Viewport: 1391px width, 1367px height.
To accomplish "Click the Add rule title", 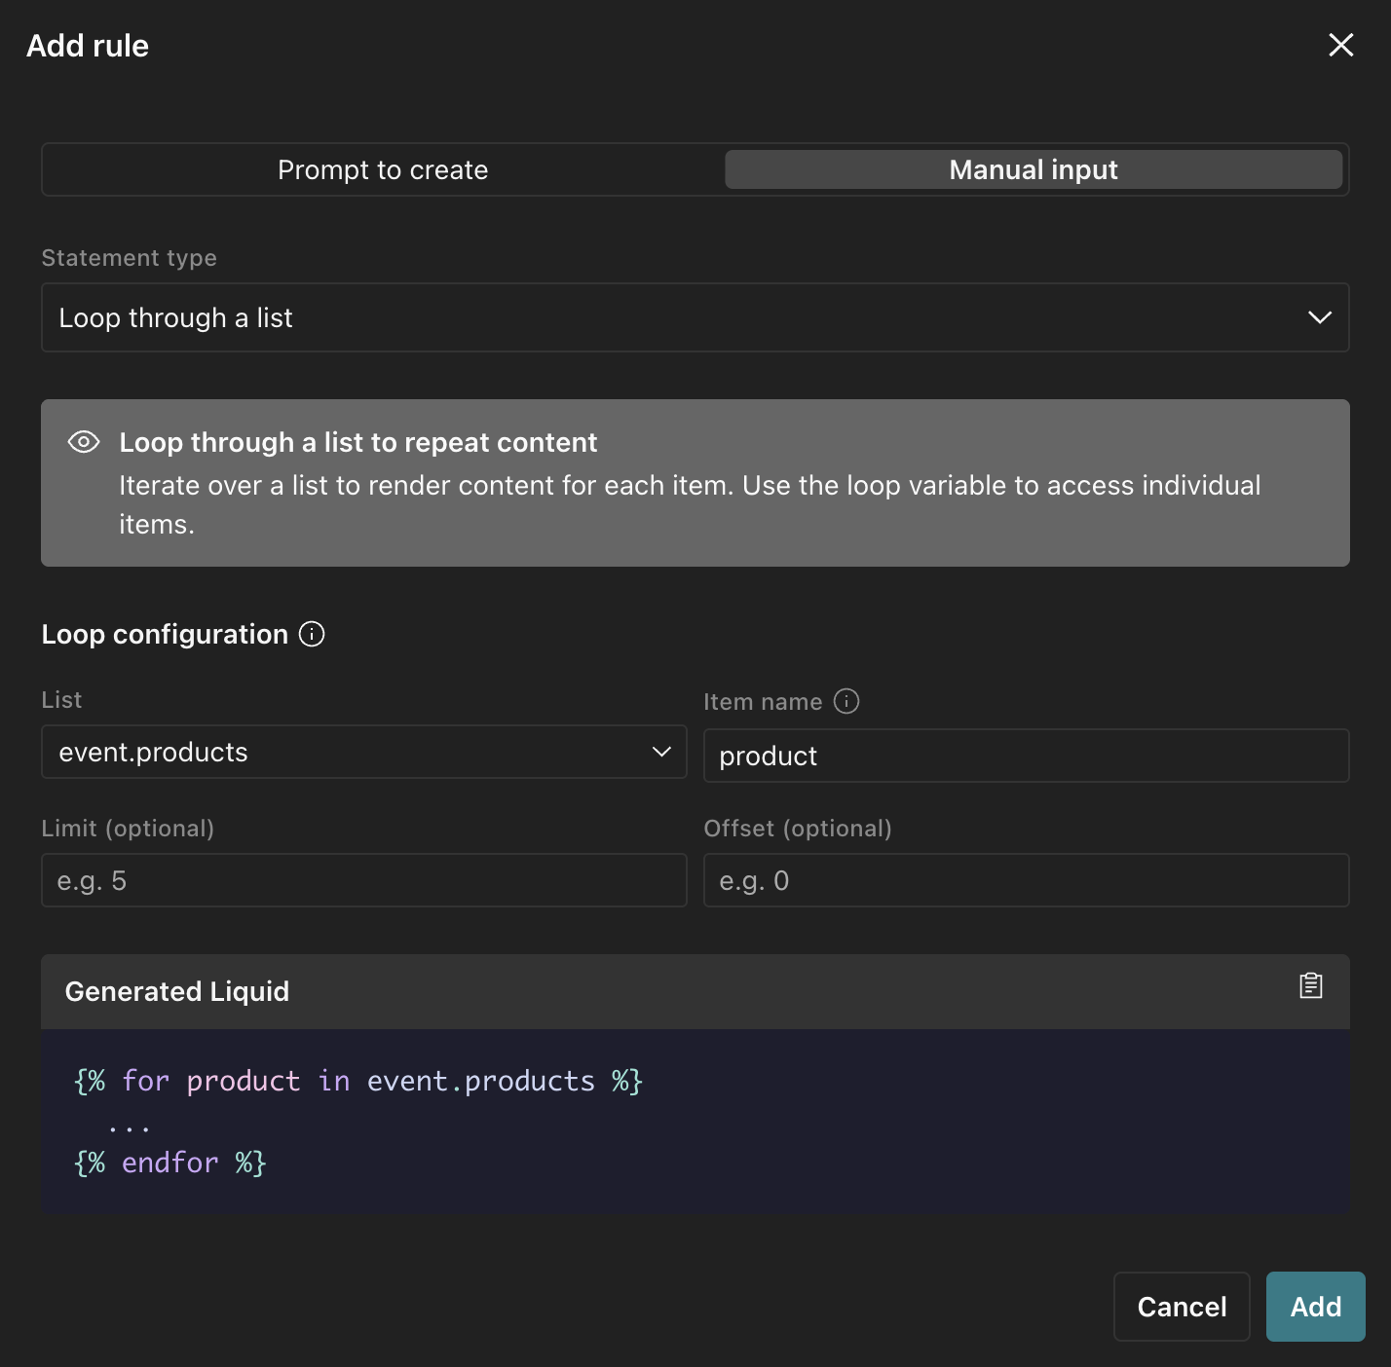I will pos(88,46).
